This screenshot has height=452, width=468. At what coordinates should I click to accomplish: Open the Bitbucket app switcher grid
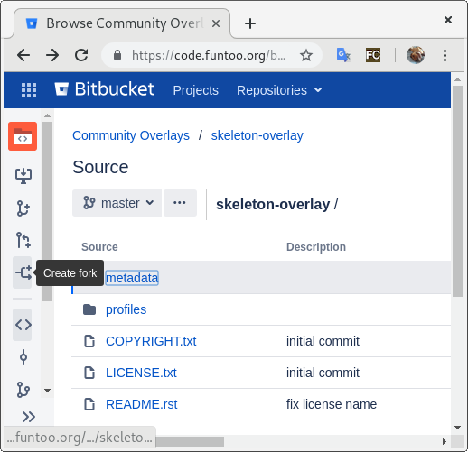point(29,90)
